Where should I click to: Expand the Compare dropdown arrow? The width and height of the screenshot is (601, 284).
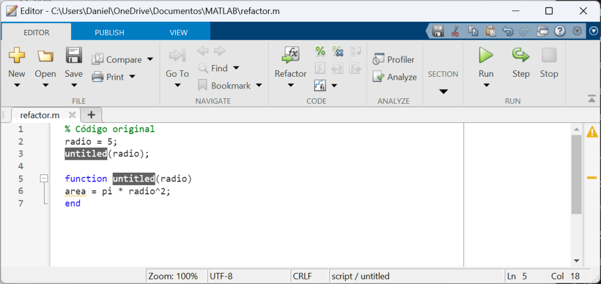[x=150, y=60]
